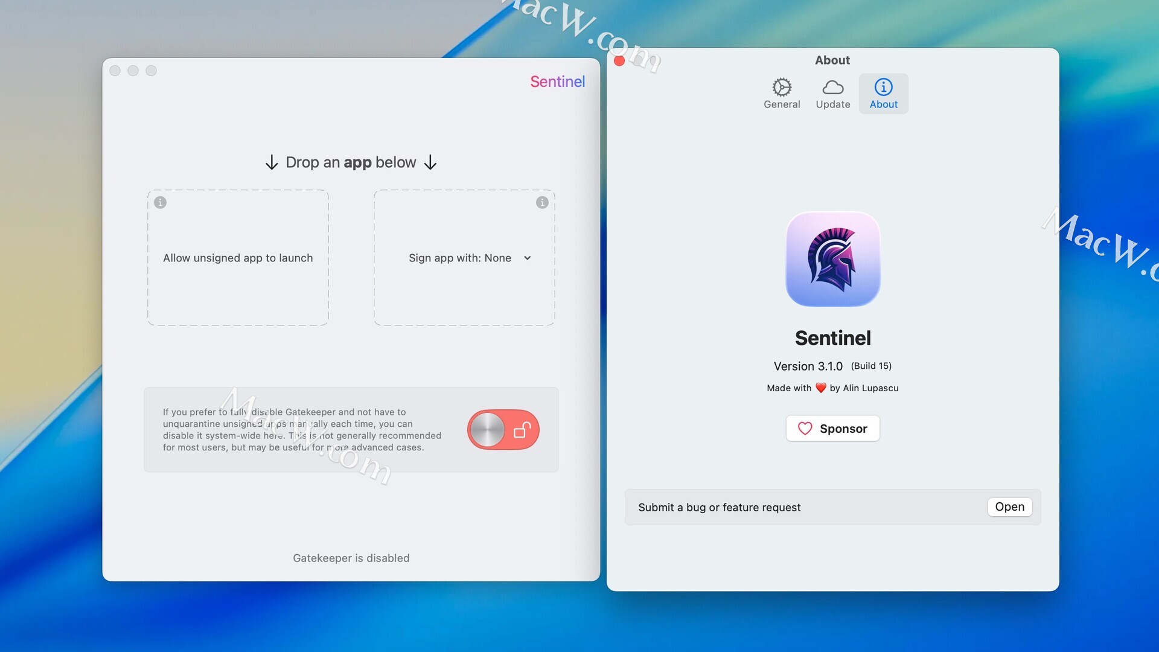Open the General preferences tab
Viewport: 1159px width, 652px height.
pyautogui.click(x=782, y=94)
